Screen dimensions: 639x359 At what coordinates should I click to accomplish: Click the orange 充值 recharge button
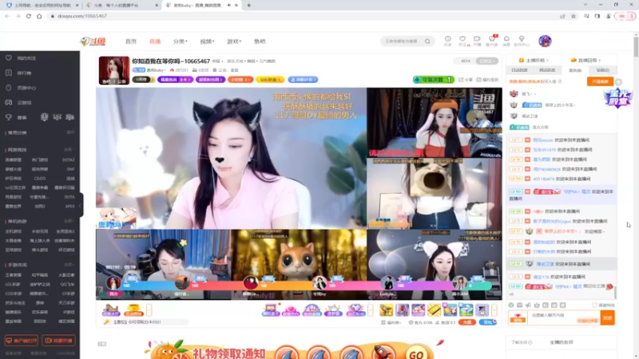pyautogui.click(x=467, y=322)
